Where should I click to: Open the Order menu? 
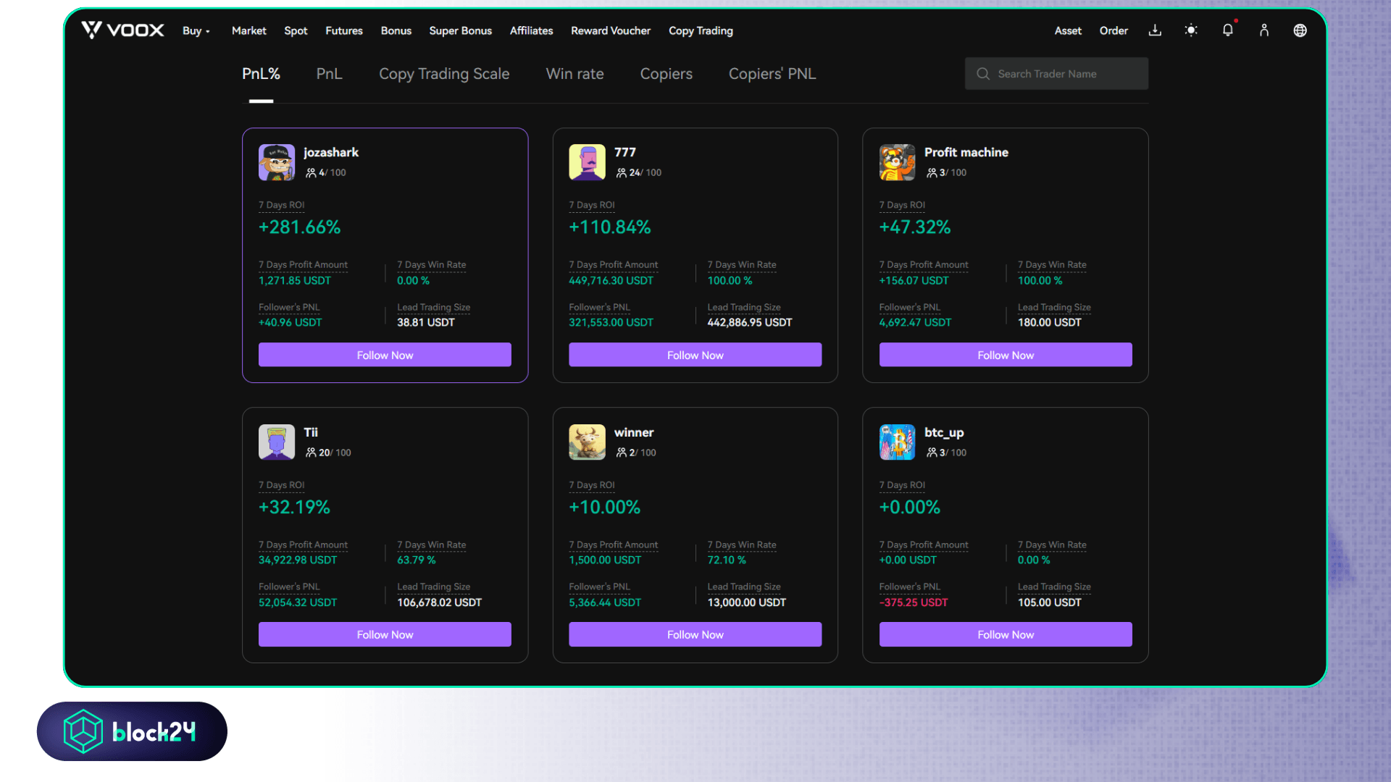1114,30
